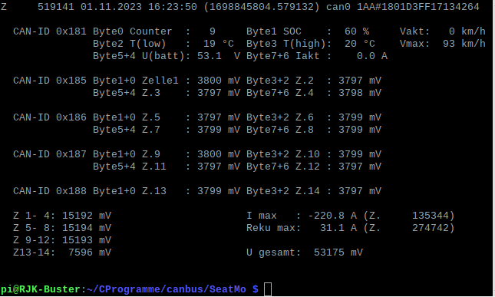Click the 'CAN-ID 0x185' label
This screenshot has width=495, height=297.
50,81
